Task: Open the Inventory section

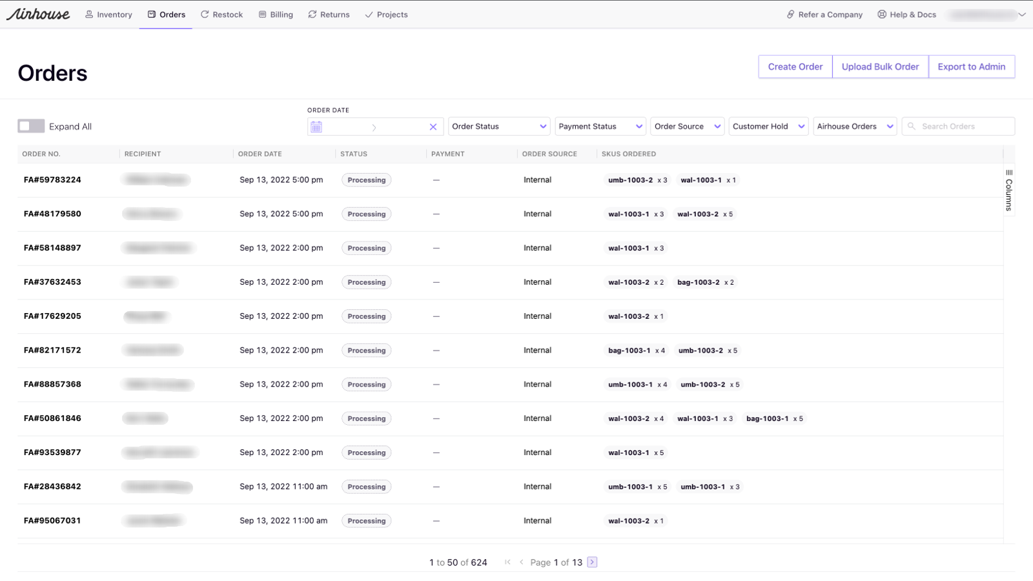Action: 108,14
